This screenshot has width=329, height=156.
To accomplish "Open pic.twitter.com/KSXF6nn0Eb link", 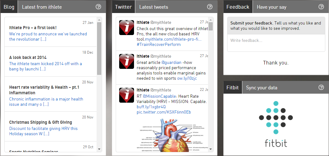I will coord(164,112).
